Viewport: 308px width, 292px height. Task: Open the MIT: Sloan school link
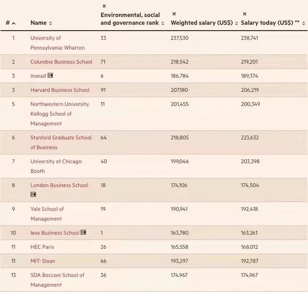43,261
